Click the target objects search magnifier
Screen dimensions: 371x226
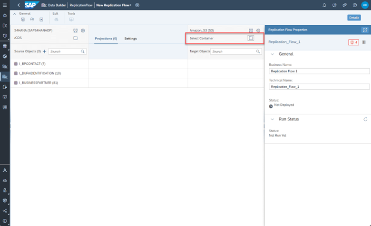pos(258,51)
